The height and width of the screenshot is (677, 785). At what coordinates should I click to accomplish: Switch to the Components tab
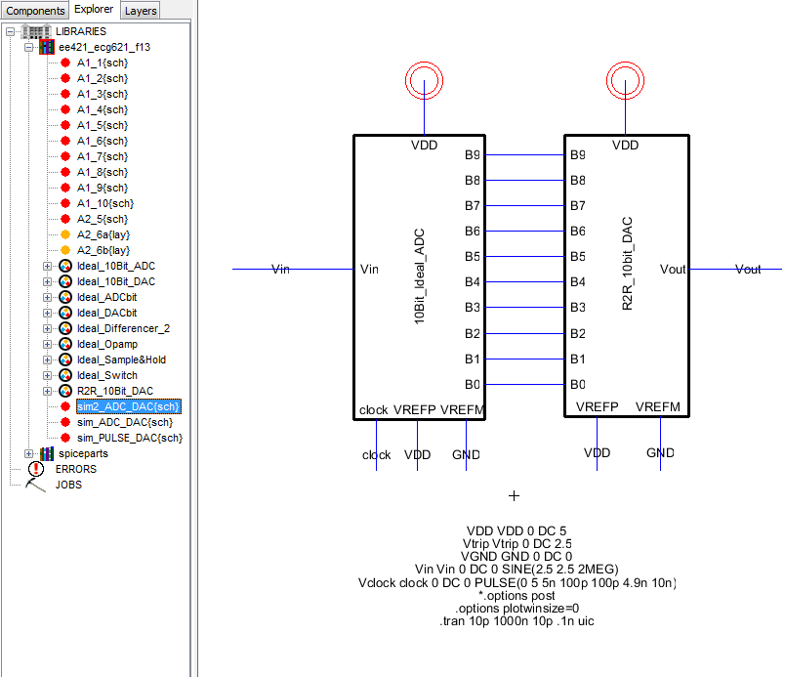coord(35,10)
